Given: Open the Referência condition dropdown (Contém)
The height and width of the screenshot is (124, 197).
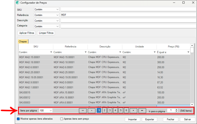Looking at the screenshot, I should tap(47, 15).
